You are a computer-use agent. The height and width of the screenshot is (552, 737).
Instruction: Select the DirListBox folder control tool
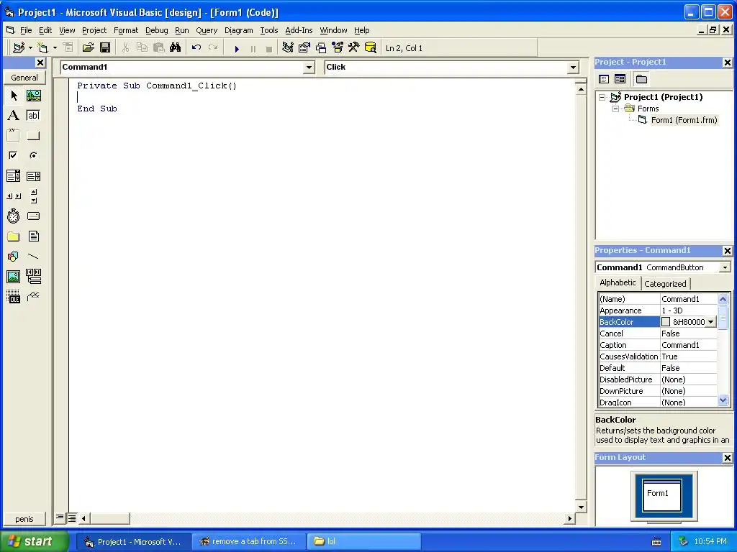point(14,236)
